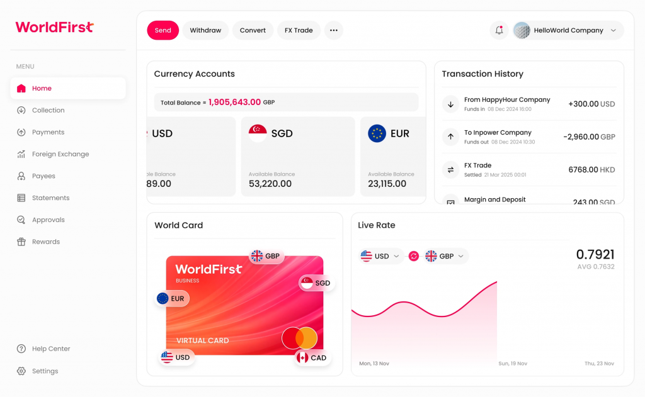Open the more options ellipsis button
Image resolution: width=645 pixels, height=397 pixels.
click(334, 30)
